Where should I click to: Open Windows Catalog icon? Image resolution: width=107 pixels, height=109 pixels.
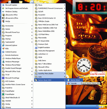click(x=3, y=12)
